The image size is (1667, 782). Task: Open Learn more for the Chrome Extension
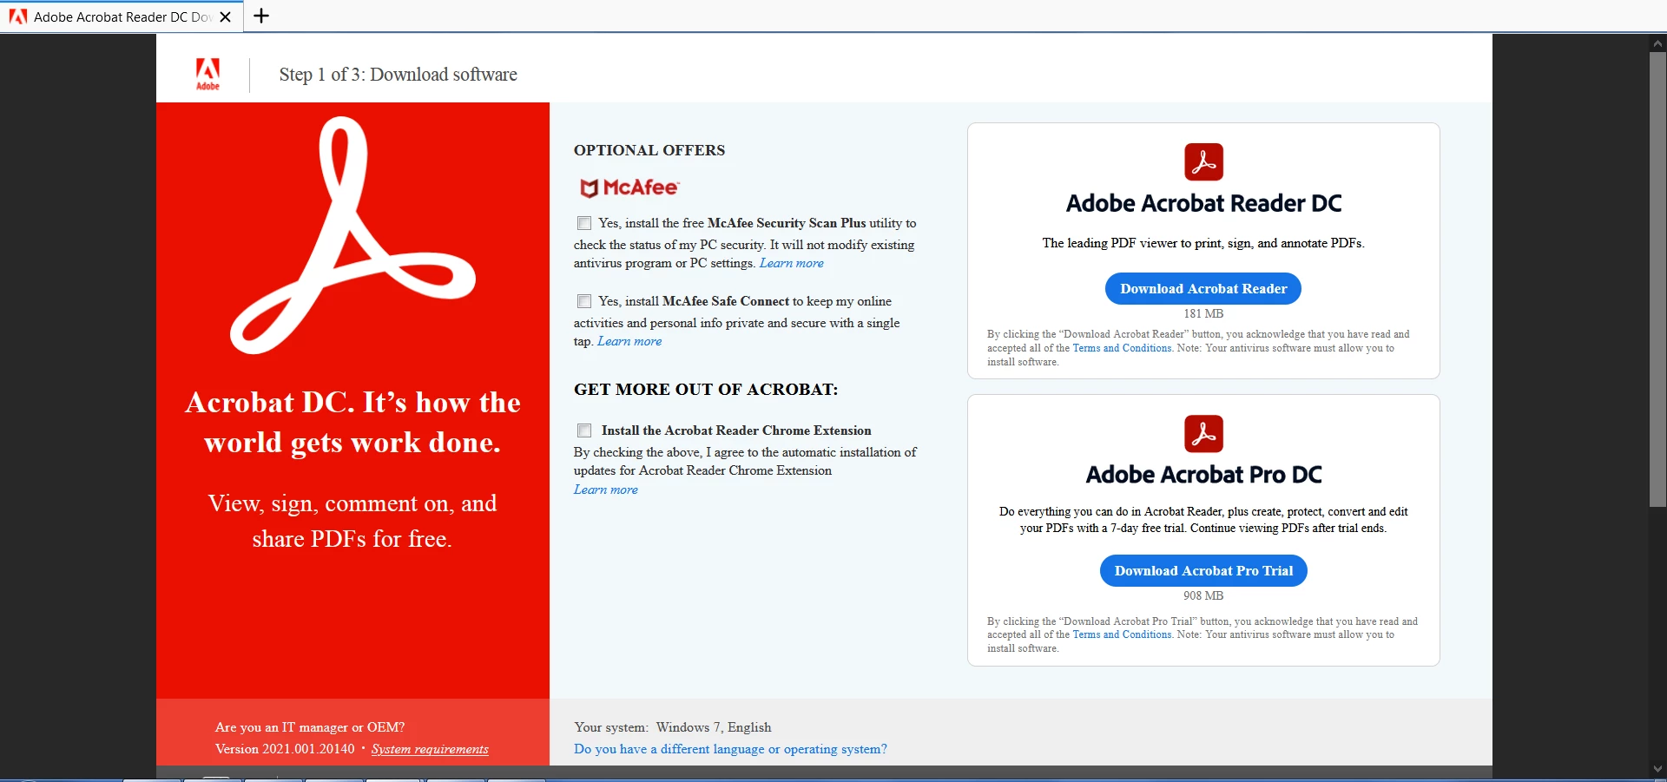(606, 490)
